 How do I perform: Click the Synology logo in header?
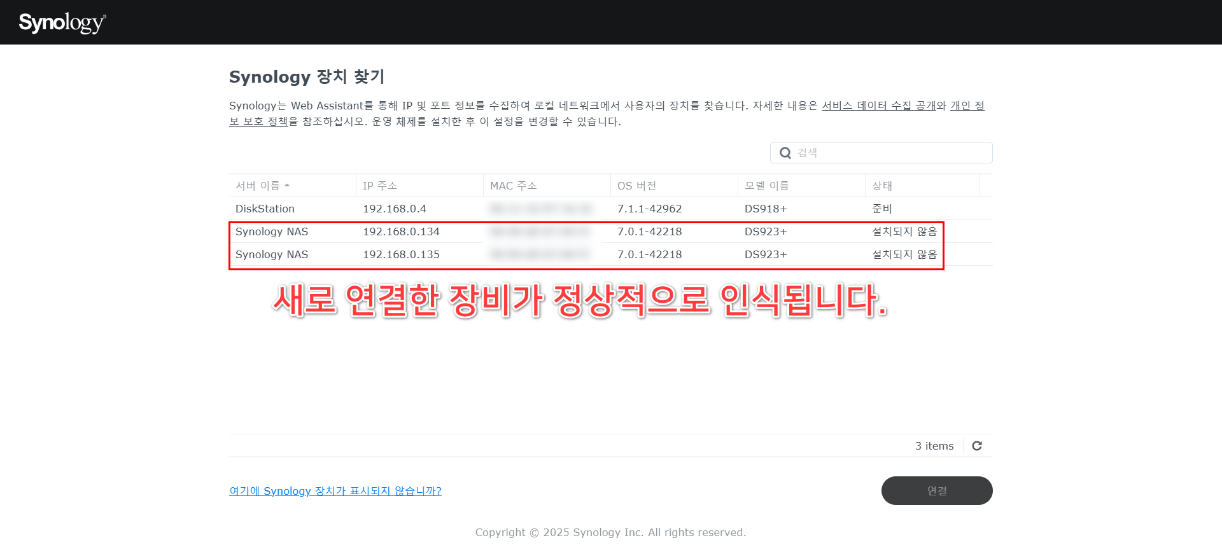tap(62, 23)
